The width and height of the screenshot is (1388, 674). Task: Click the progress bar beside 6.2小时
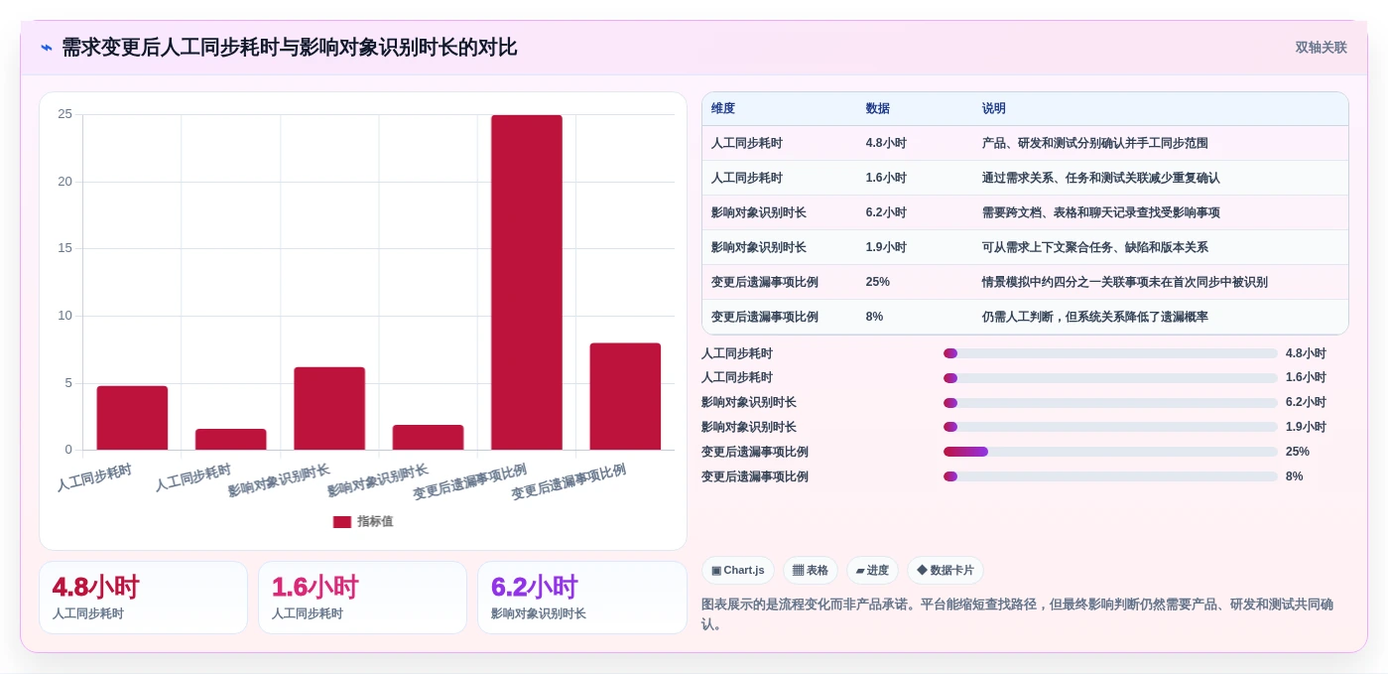click(1110, 403)
